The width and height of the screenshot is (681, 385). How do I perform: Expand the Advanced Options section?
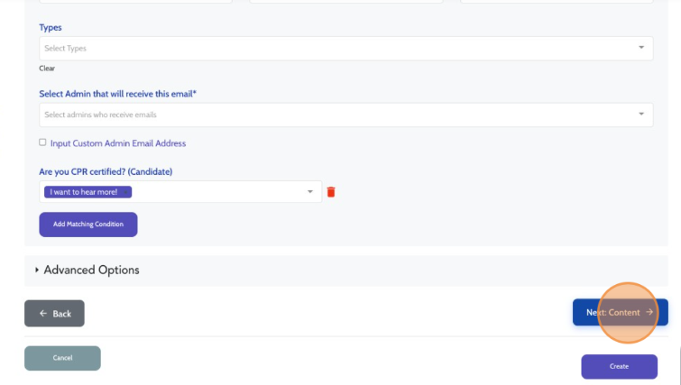click(x=87, y=270)
